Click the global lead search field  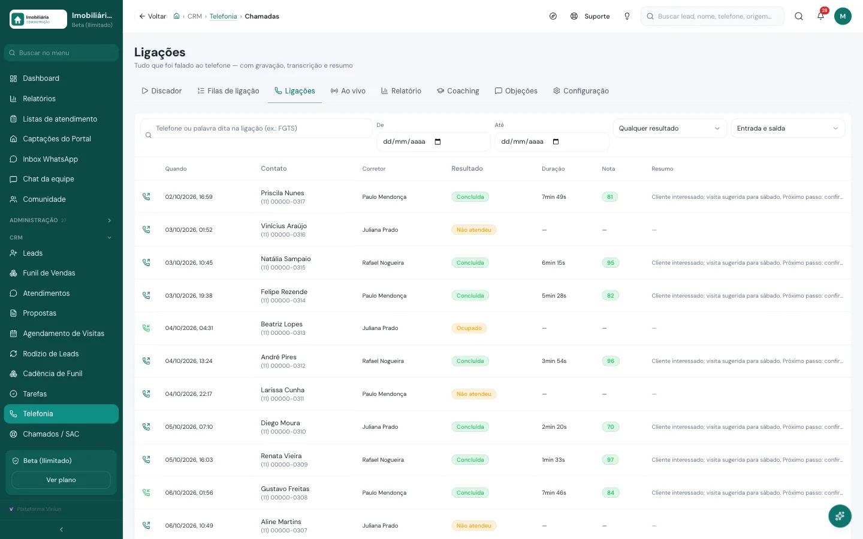tap(713, 16)
